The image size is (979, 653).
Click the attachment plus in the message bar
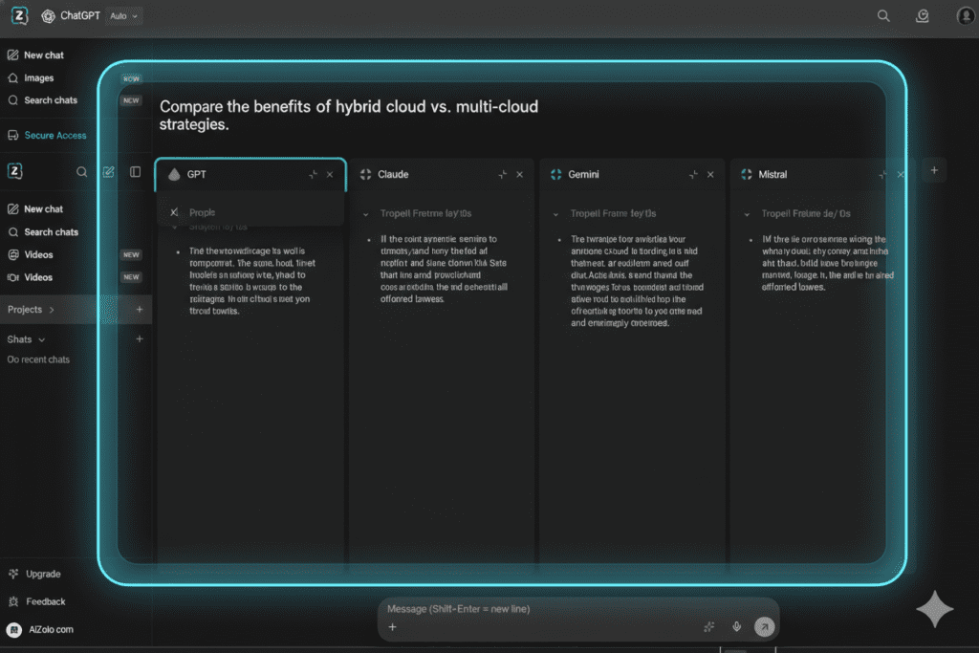point(392,627)
